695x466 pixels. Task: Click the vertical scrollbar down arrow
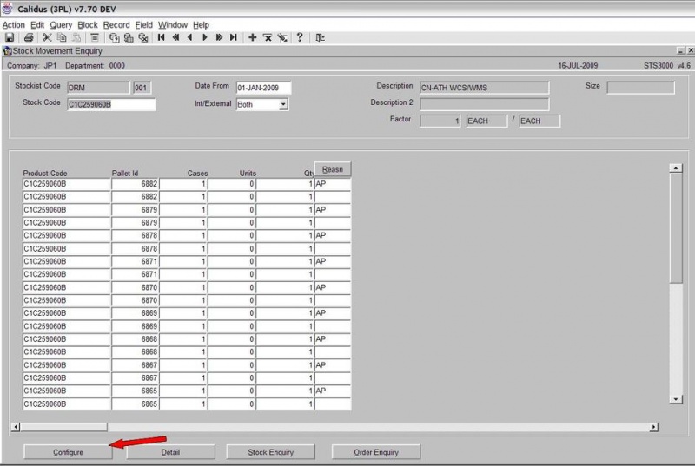(676, 399)
